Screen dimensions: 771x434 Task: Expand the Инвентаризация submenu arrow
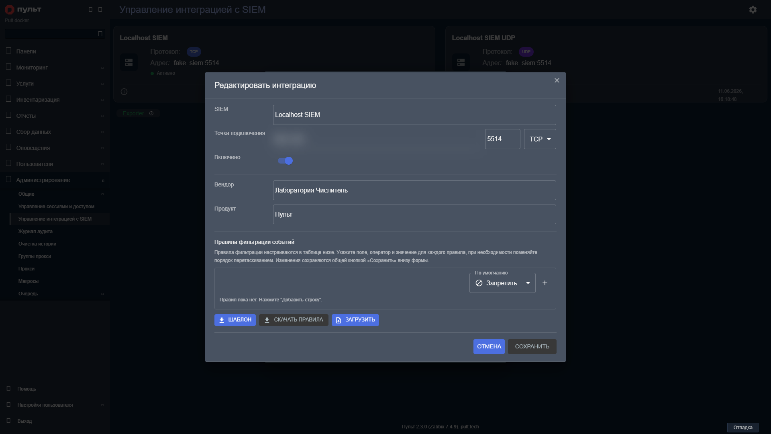(x=102, y=100)
